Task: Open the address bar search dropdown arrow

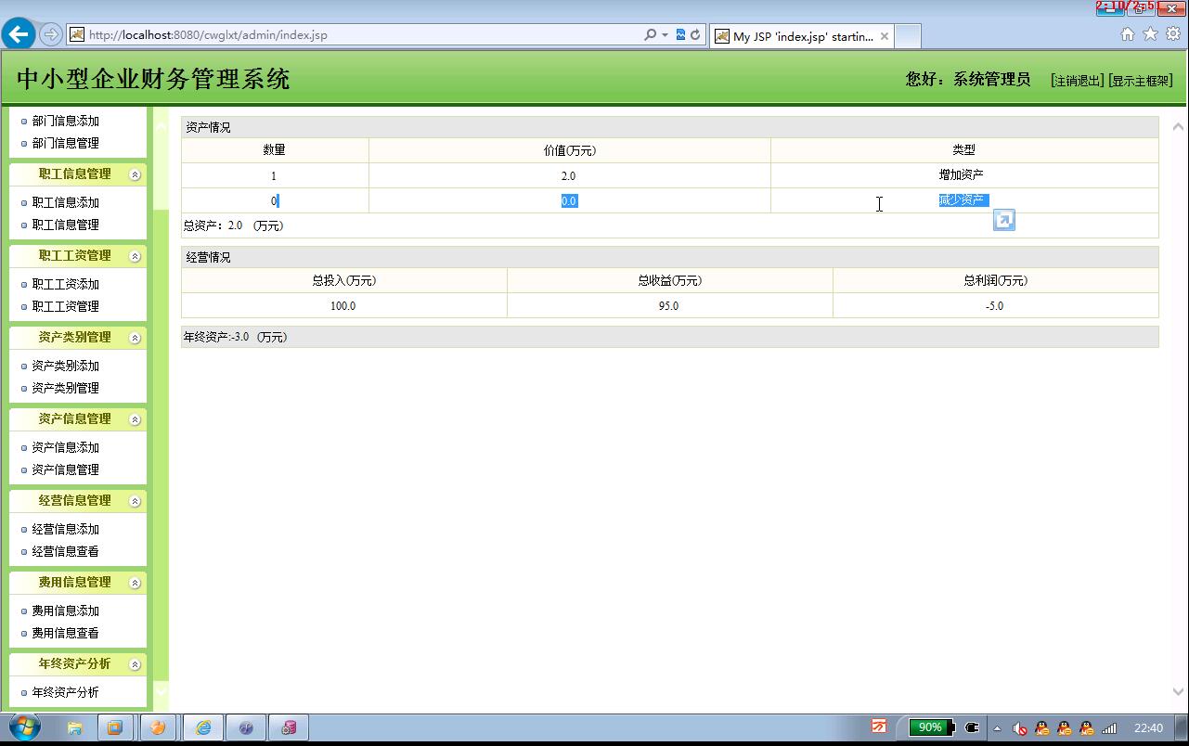Action: pyautogui.click(x=665, y=34)
